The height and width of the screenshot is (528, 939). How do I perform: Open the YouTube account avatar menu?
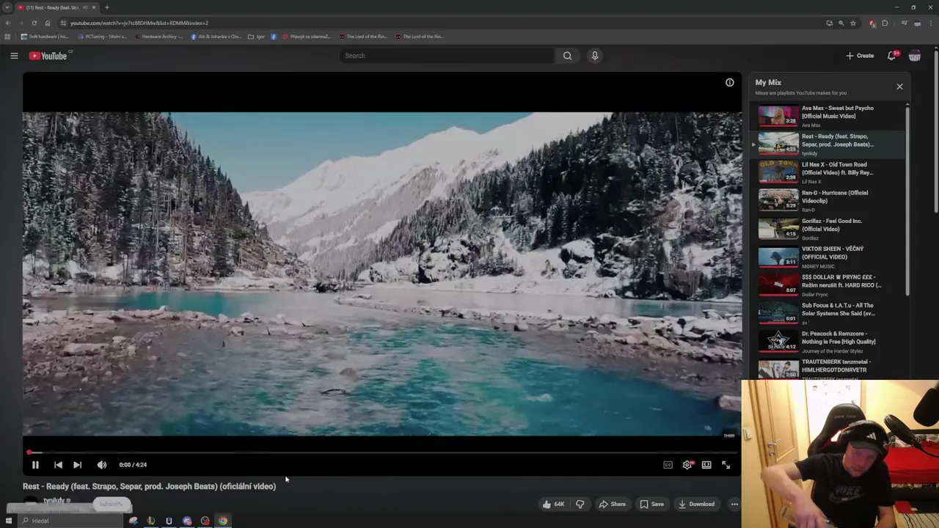coord(915,56)
